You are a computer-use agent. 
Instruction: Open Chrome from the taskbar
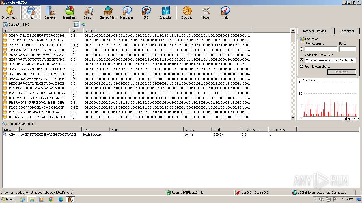click(x=51, y=199)
